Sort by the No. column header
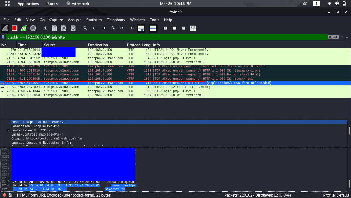 (8, 45)
